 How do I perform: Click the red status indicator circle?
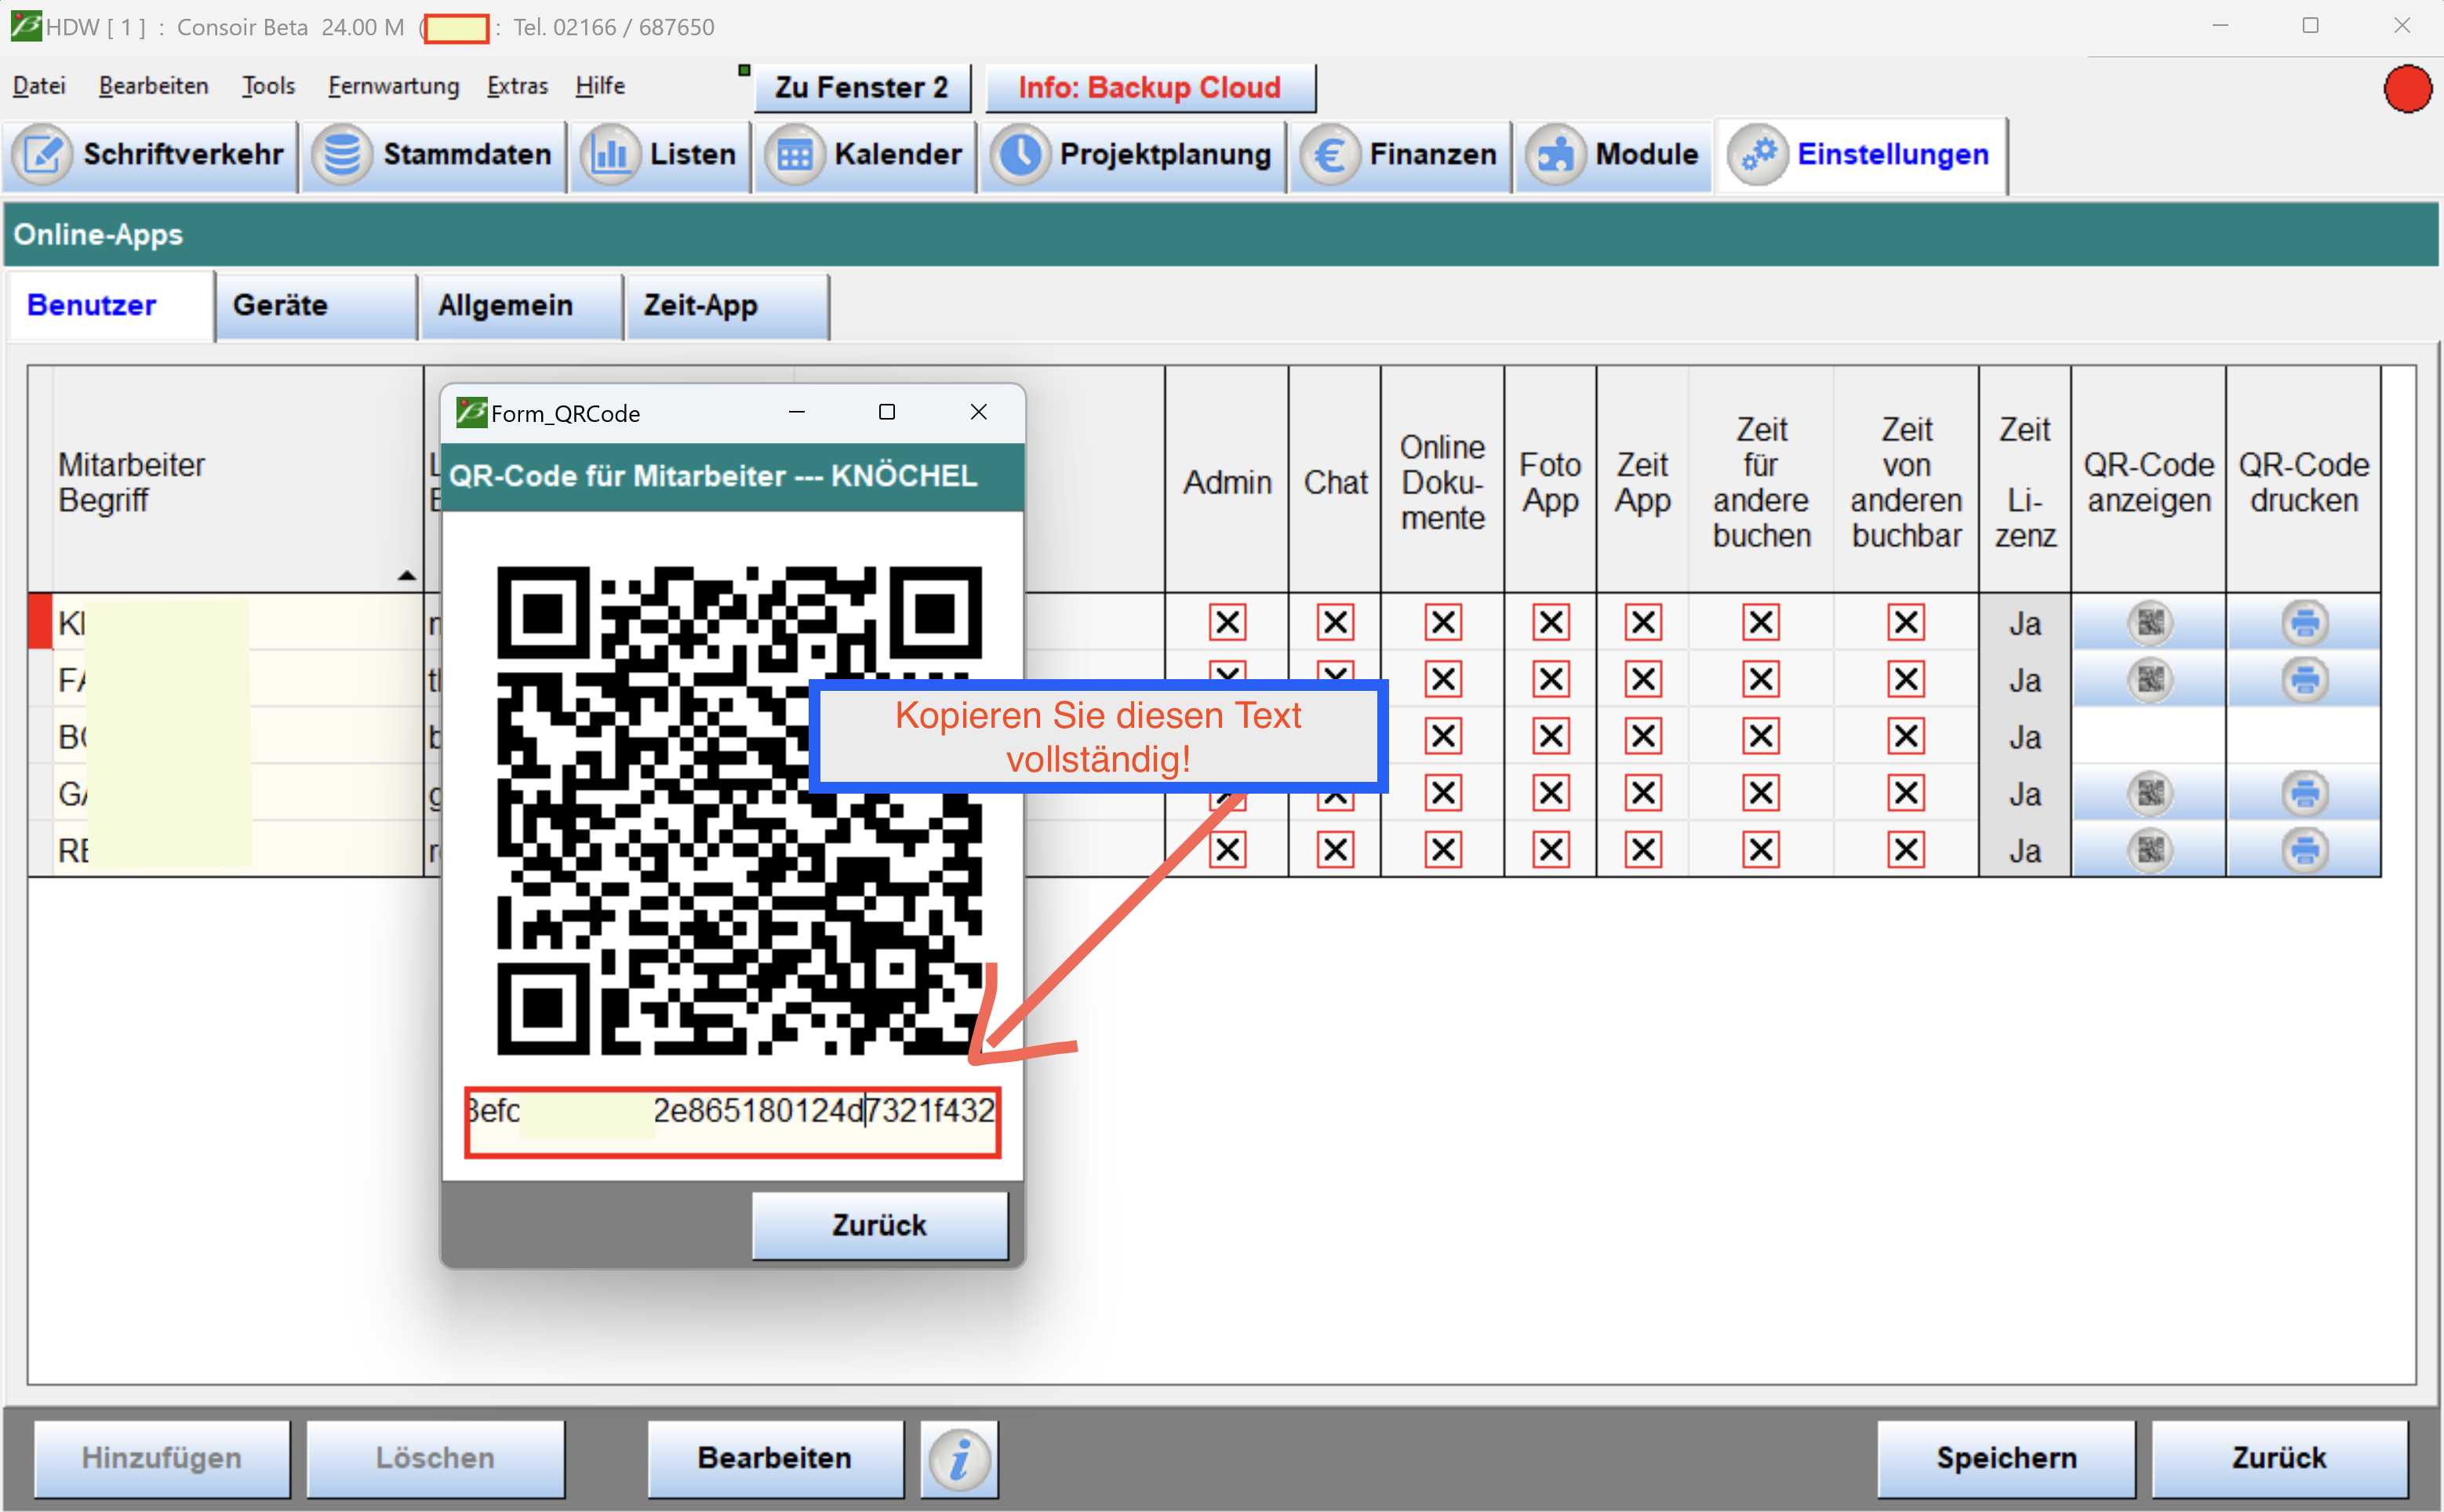(2407, 89)
